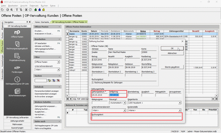Click the bottom Buchungstext input field
This screenshot has height=133, width=221.
[136, 118]
